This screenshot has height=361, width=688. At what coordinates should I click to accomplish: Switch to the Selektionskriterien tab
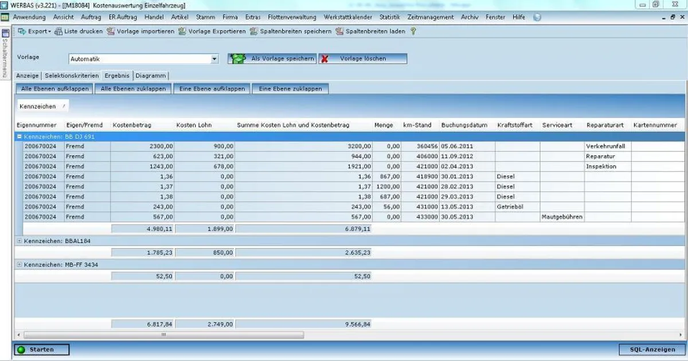point(72,76)
